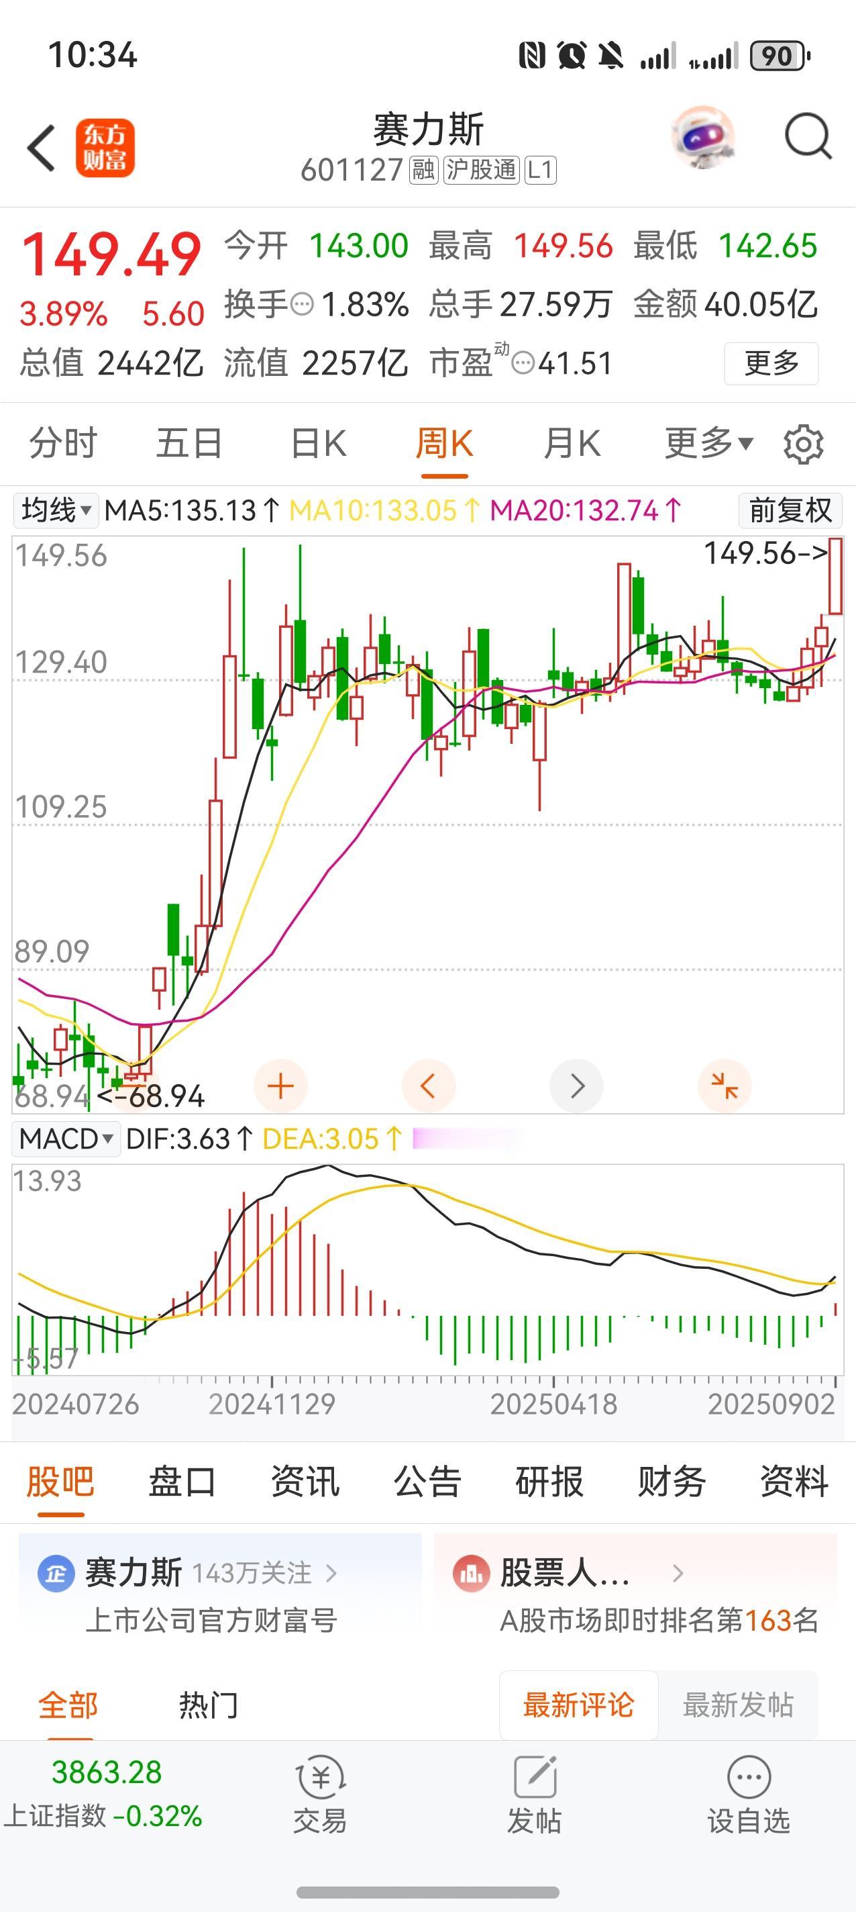Select the 热门 posts filter
Image resolution: width=856 pixels, height=1912 pixels.
coord(209,1705)
